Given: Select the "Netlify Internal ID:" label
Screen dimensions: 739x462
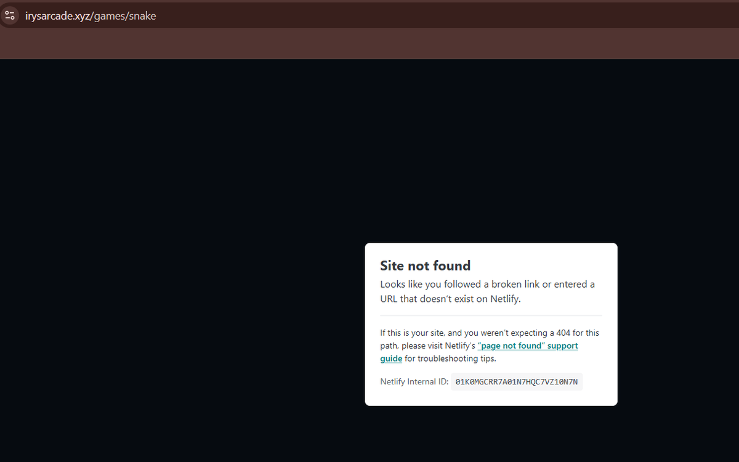Looking at the screenshot, I should click(x=414, y=382).
